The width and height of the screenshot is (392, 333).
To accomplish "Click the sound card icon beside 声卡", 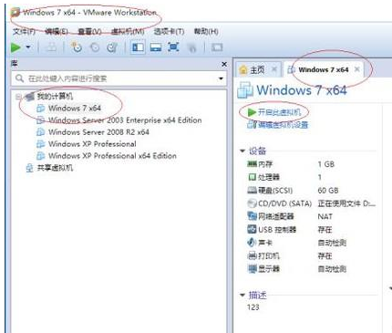I will click(253, 243).
